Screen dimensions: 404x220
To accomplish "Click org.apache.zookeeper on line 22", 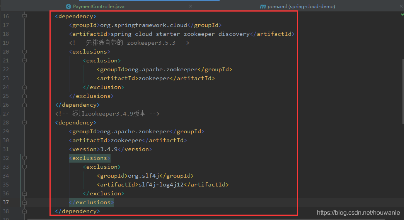I will pyautogui.click(x=163, y=69).
